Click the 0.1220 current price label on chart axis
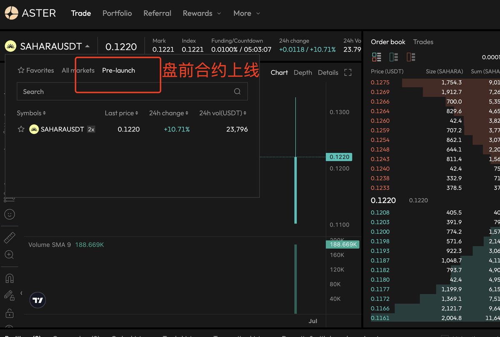 (x=339, y=157)
